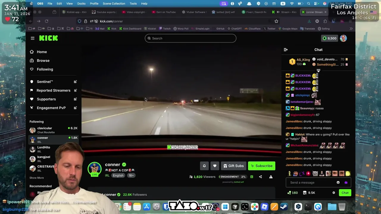The height and width of the screenshot is (214, 381).
Task: Collapse the chat panel with the arrow icon
Action: [285, 50]
